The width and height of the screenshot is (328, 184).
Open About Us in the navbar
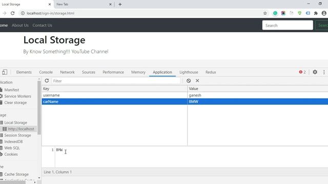pyautogui.click(x=20, y=25)
